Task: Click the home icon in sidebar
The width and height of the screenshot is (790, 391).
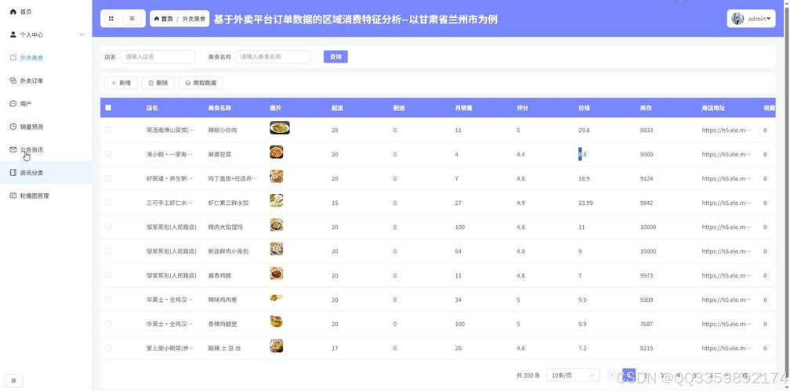Action: 13,12
